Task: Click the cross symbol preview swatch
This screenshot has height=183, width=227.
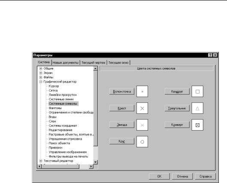Action: [x=142, y=108]
